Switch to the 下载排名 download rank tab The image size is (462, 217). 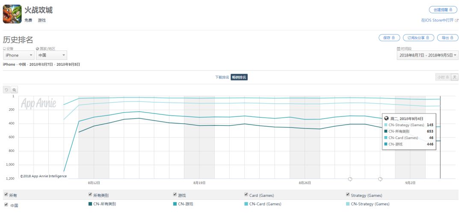222,77
